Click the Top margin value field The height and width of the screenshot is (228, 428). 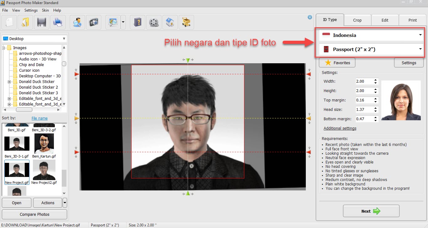pos(364,100)
